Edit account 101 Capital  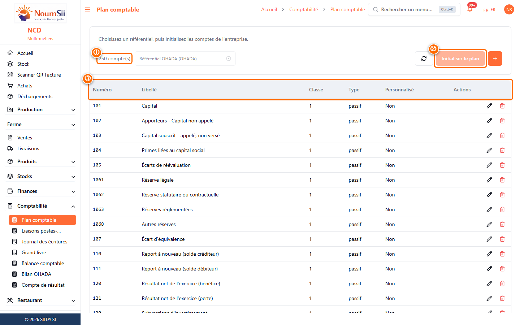pyautogui.click(x=489, y=106)
